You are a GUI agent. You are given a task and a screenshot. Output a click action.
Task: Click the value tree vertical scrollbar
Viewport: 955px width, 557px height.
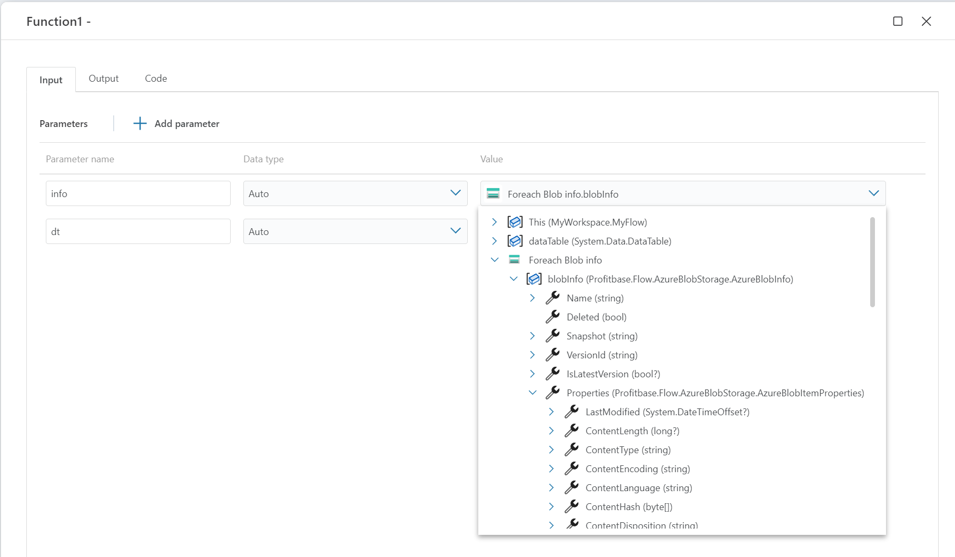(x=872, y=262)
